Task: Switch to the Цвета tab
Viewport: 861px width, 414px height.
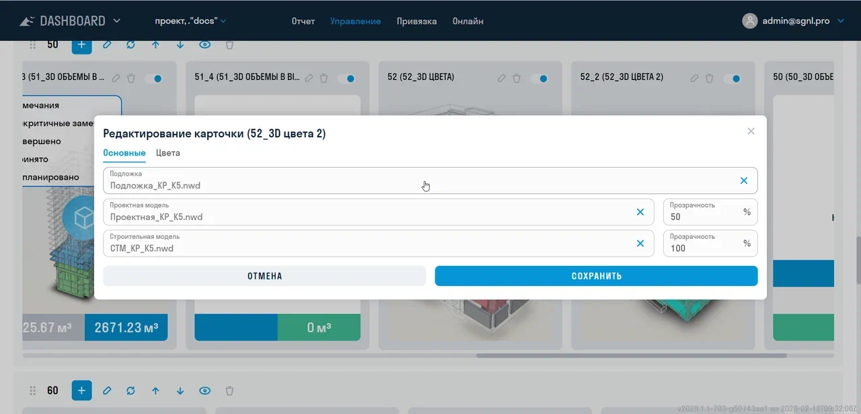Action: pyautogui.click(x=167, y=153)
